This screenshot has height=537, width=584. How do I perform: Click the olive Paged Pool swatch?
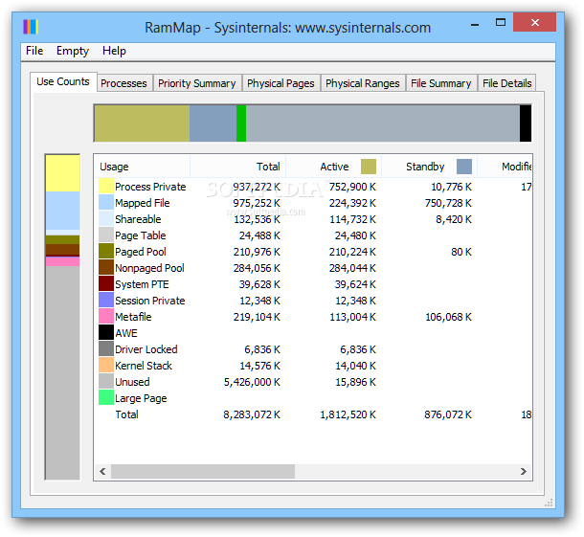point(106,252)
